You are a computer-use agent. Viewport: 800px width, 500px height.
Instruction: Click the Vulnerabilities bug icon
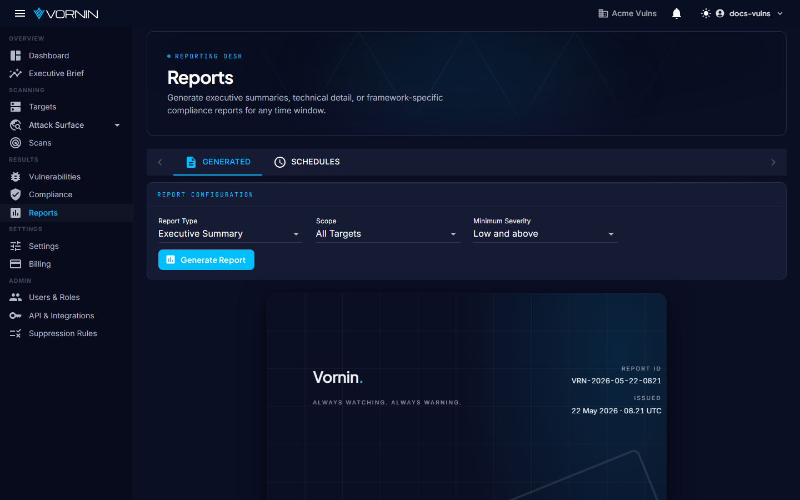[x=16, y=177]
